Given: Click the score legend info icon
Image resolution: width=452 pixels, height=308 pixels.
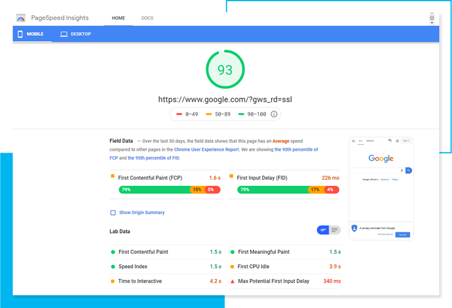Looking at the screenshot, I should click(274, 114).
